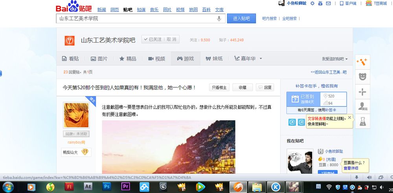Image resolution: width=393 pixels, height=193 pixels.
Task: Open the magic wand sidebar tool
Action: pos(362,62)
